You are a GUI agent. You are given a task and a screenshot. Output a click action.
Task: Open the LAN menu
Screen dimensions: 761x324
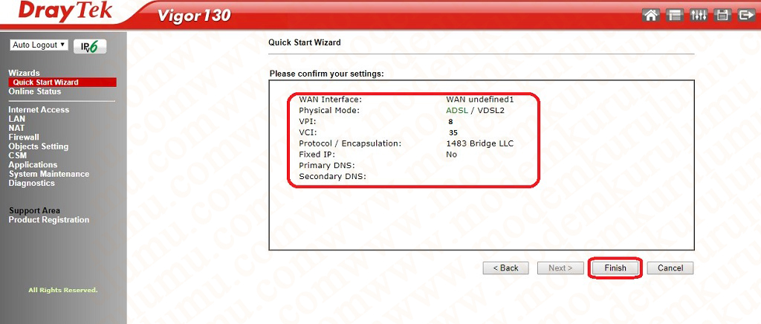pyautogui.click(x=16, y=119)
